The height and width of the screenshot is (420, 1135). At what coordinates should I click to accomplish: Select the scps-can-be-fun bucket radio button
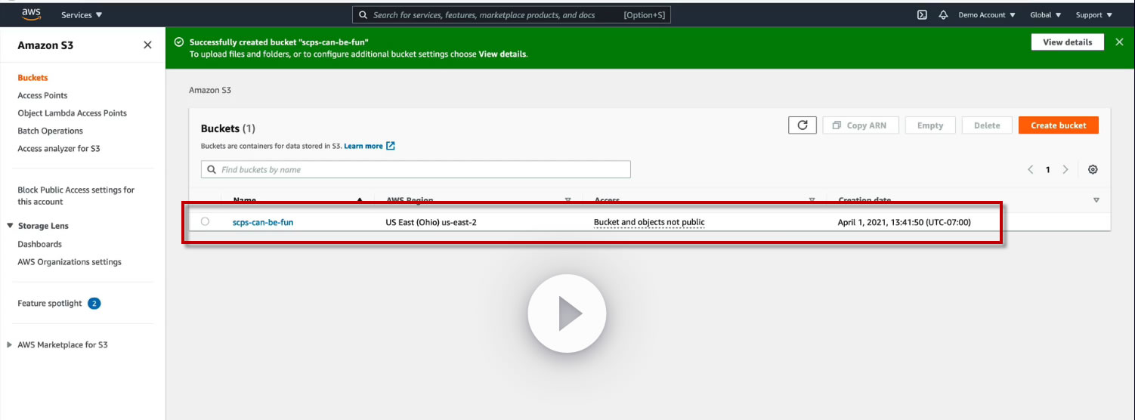point(205,221)
